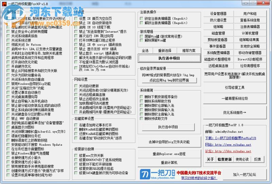Open 垃圾清理程序
Screen dimensions: 272x184
click(x=250, y=66)
